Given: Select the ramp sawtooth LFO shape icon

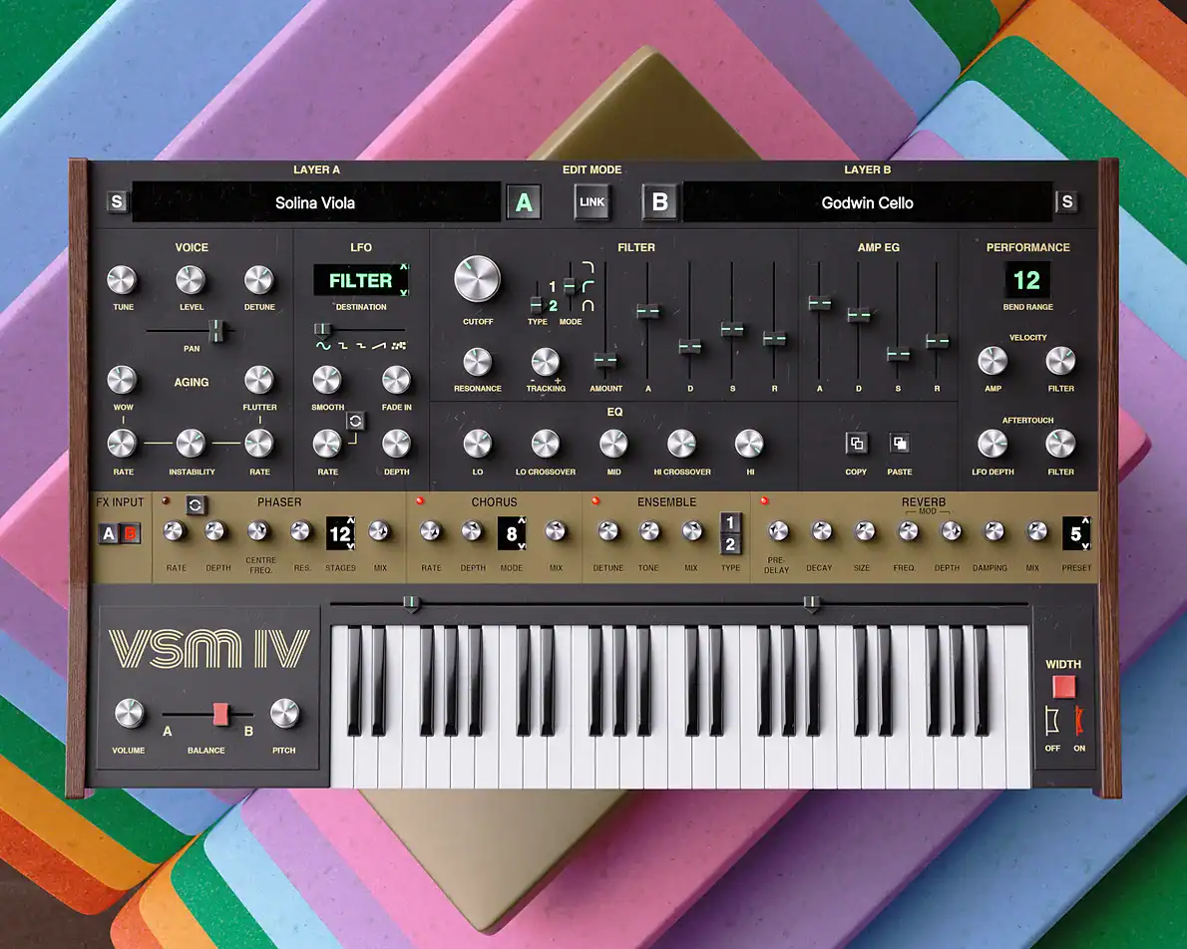Looking at the screenshot, I should (378, 346).
